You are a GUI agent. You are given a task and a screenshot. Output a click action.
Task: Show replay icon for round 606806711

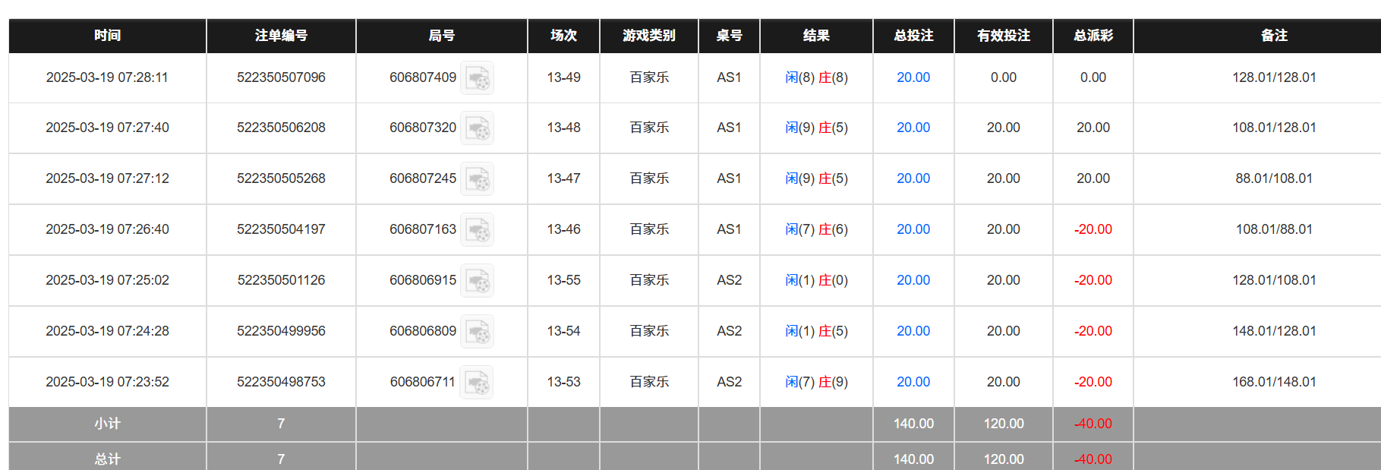[477, 383]
